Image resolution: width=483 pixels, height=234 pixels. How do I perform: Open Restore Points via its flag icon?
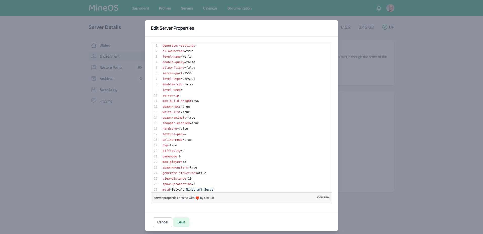tap(94, 68)
